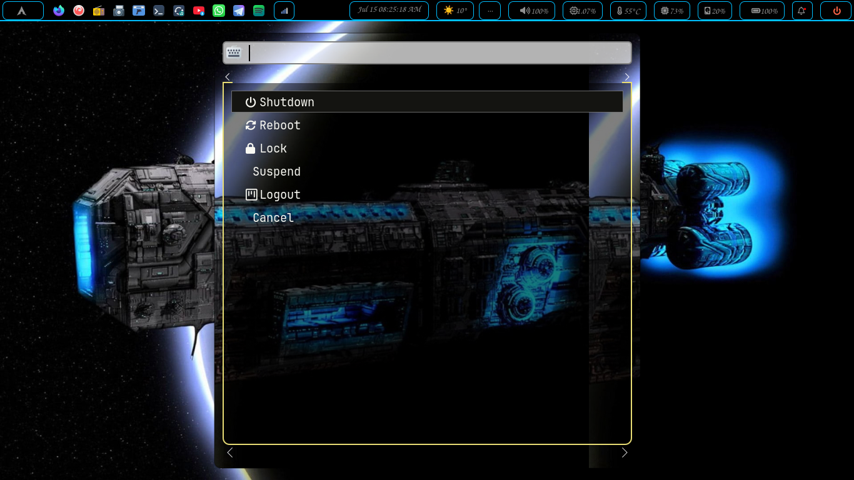Open the Arch launcher icon
This screenshot has height=480, width=854.
(x=23, y=11)
